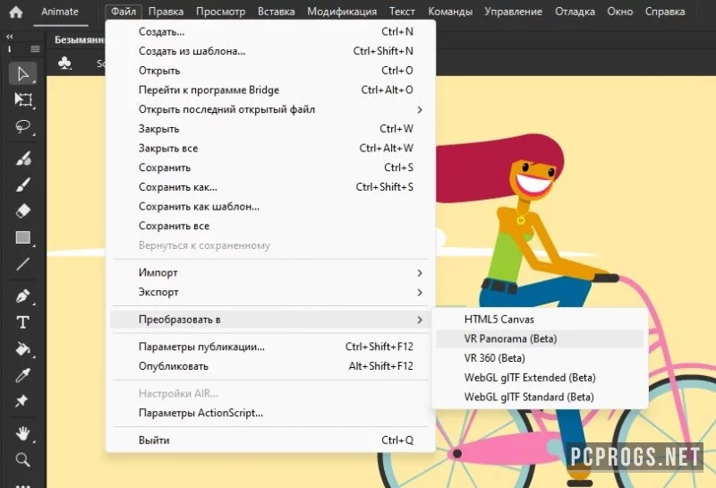
Task: Choose Создать из шаблона...
Action: tap(270, 51)
